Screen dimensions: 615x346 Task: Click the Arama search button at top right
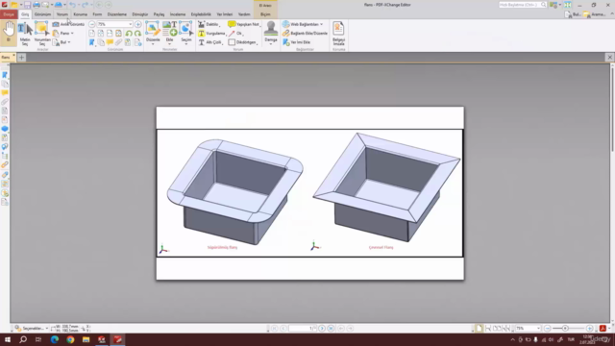595,14
